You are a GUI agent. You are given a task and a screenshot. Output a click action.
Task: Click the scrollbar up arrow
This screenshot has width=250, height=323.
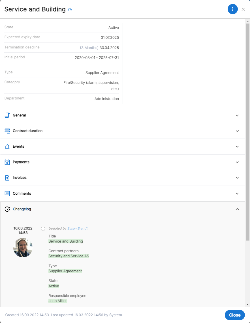click(x=247, y=21)
